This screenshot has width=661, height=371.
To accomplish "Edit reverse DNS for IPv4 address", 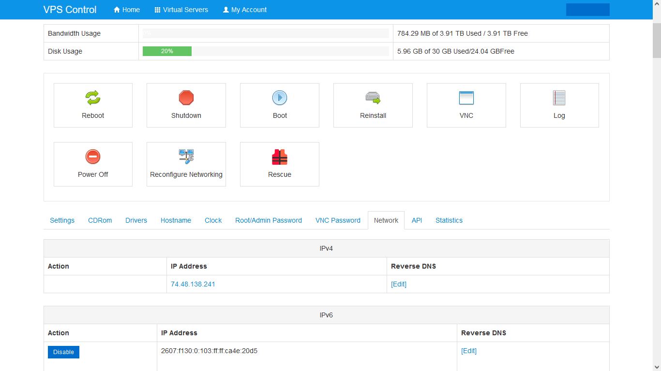I will click(x=399, y=284).
